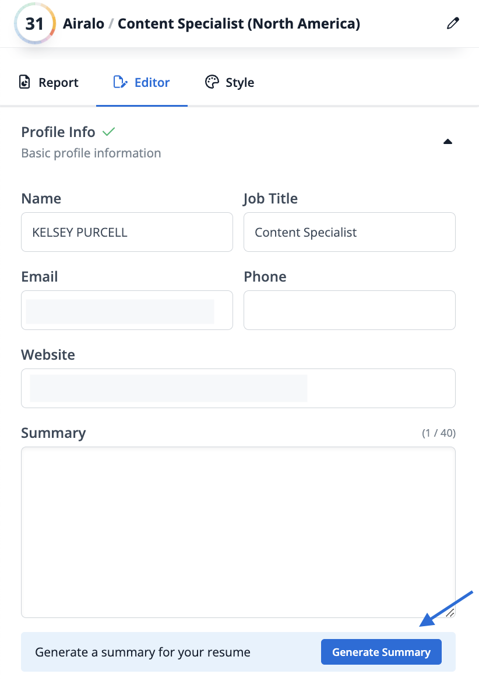Click the Summary word counter (1 / 40)
479x681 pixels.
[x=438, y=433]
